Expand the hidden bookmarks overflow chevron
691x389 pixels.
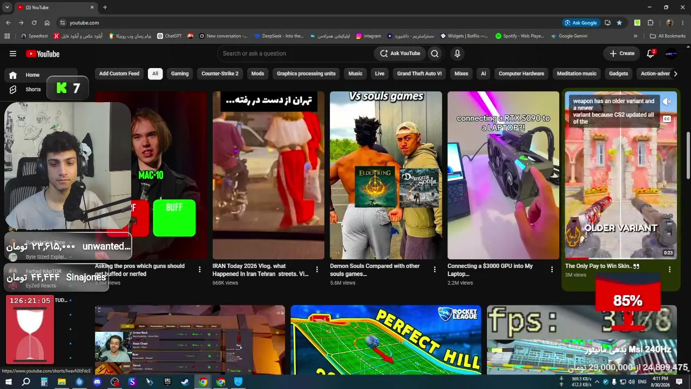[x=635, y=36]
